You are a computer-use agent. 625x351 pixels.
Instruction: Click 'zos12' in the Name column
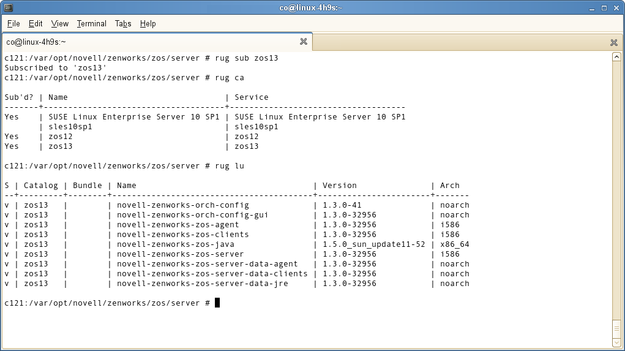click(61, 137)
